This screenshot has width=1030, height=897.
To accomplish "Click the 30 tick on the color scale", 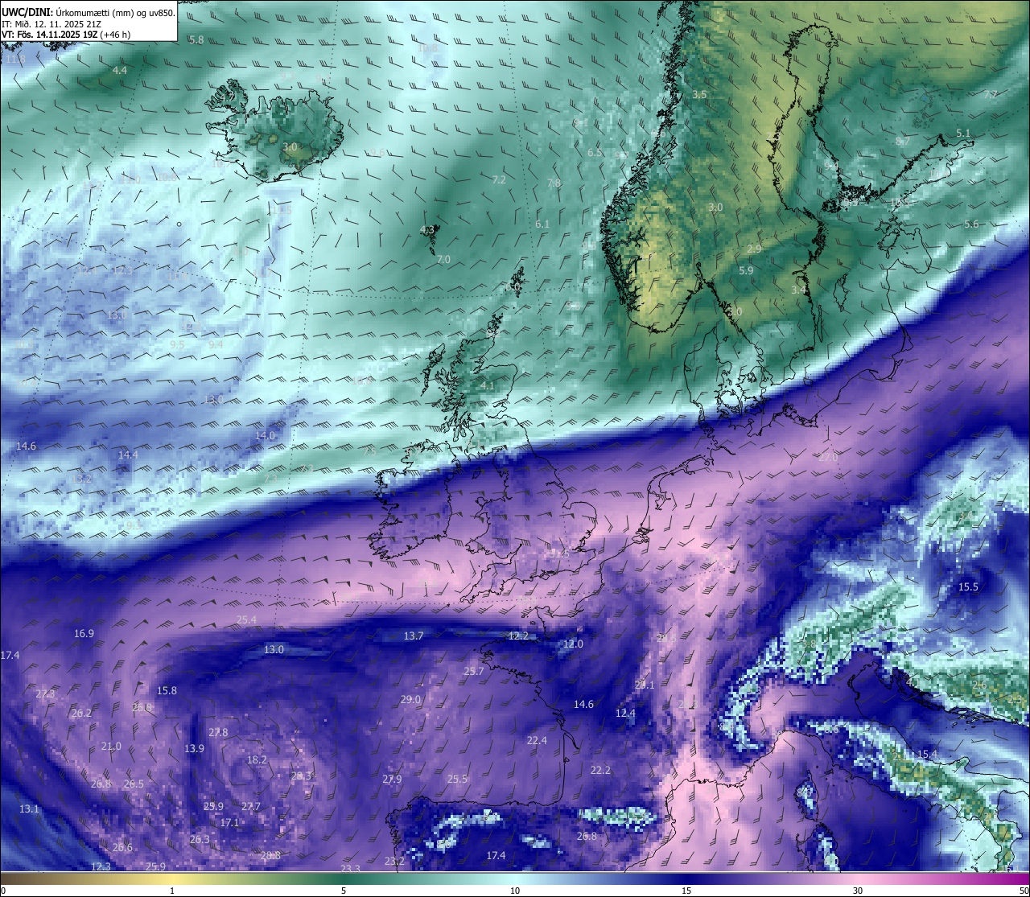I will click(859, 891).
